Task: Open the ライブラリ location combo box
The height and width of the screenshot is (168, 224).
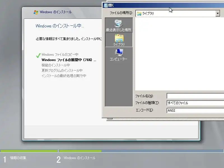Action: coord(178,13)
